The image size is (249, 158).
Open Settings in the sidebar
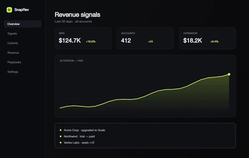(x=13, y=72)
